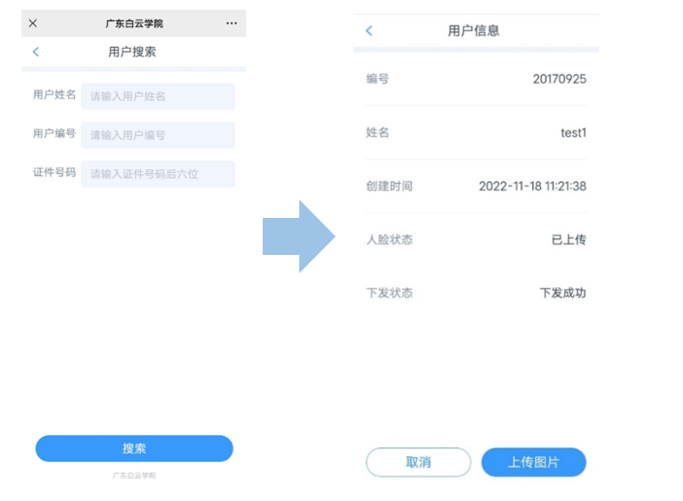
Task: Focus the 请输入证件号码后六位 input field
Action: [158, 174]
